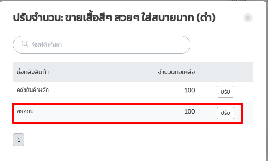Select the ทดสอบ warehouse name
268x161 pixels.
pyautogui.click(x=25, y=111)
